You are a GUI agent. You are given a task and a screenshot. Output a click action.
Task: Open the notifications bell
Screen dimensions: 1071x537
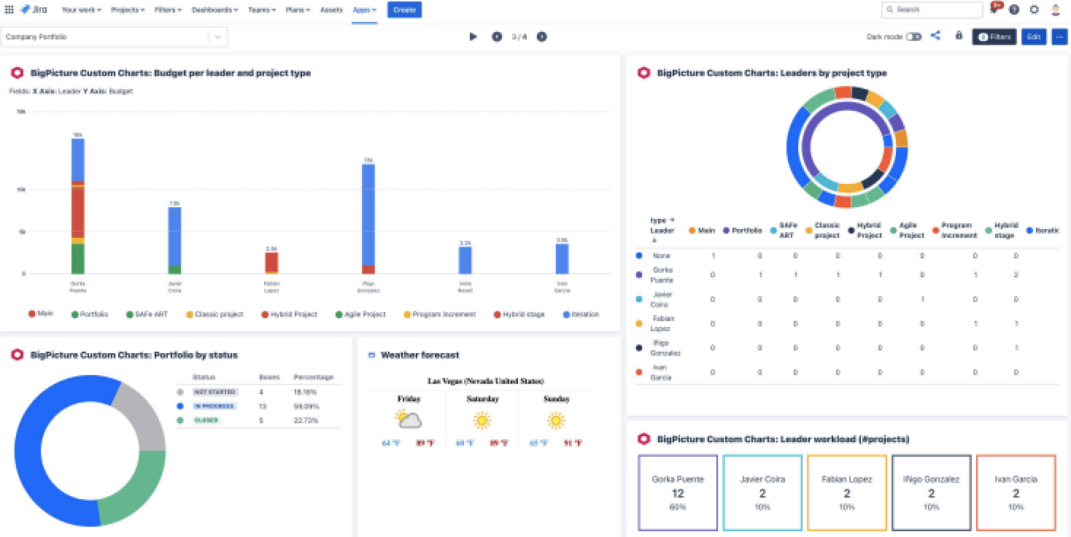pyautogui.click(x=994, y=10)
